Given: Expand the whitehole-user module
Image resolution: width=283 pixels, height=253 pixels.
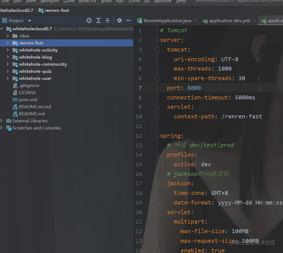Looking at the screenshot, I should pyautogui.click(x=8, y=78).
